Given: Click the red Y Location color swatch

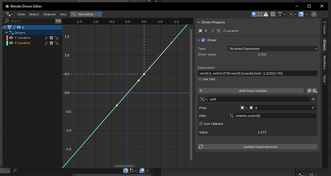Looking at the screenshot, I should pos(7,38).
